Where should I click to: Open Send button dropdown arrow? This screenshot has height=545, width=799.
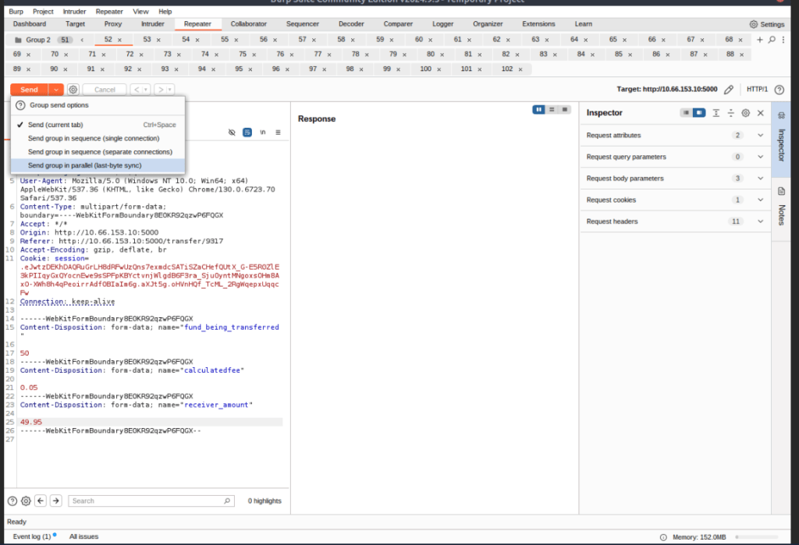pyautogui.click(x=56, y=90)
